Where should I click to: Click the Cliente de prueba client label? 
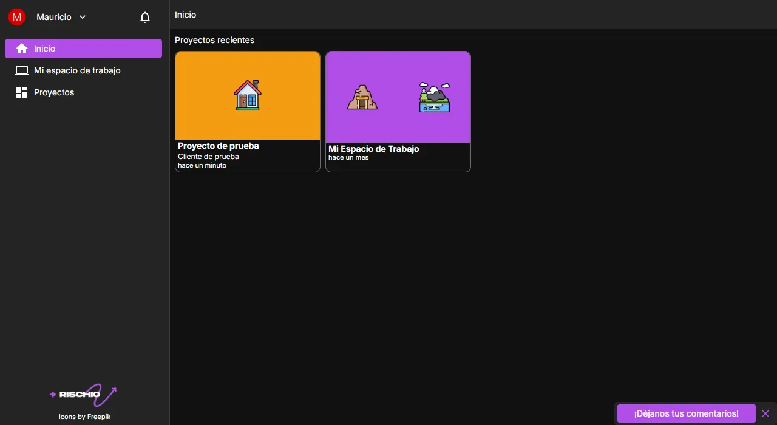(x=208, y=157)
